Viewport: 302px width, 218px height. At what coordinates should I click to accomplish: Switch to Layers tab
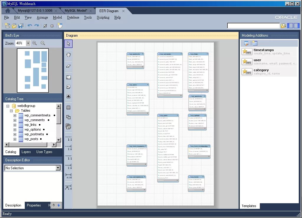pos(26,152)
